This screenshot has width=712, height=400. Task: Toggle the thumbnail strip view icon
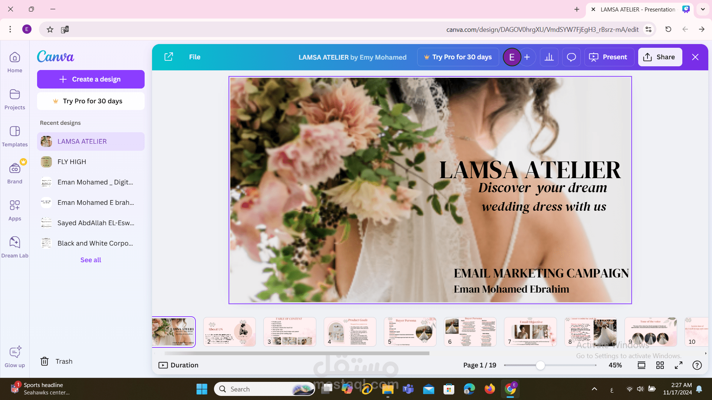[642, 365]
